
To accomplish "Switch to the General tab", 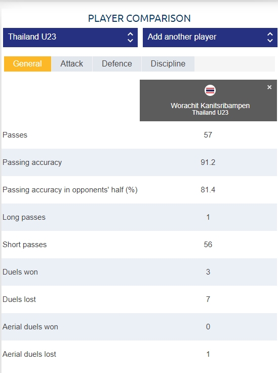I will (x=27, y=64).
